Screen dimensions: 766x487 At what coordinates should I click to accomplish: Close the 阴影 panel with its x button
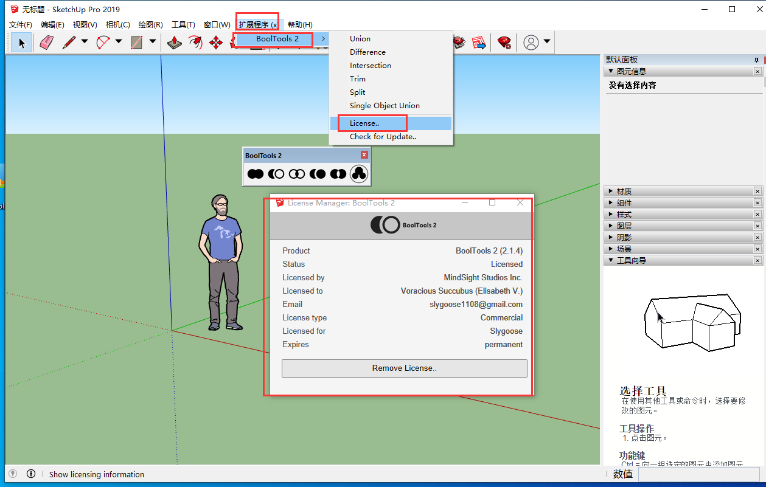pyautogui.click(x=757, y=237)
